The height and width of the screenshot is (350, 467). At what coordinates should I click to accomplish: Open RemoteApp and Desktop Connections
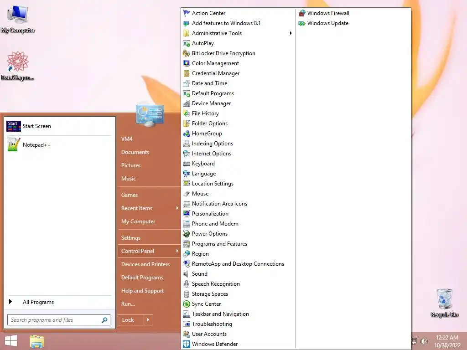coord(238,264)
